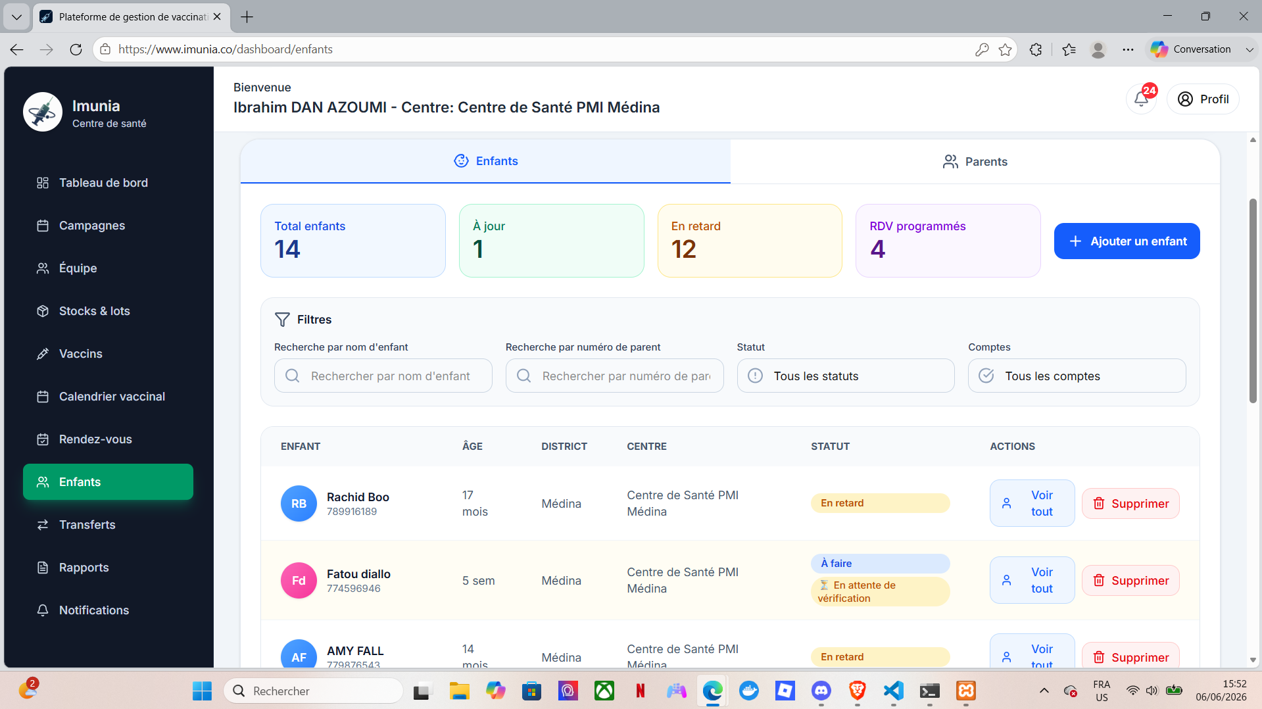Open the Profil button

coord(1203,99)
